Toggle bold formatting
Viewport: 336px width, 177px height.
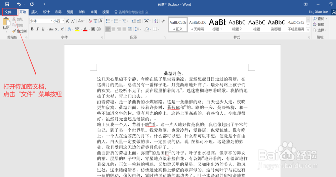click(x=32, y=29)
